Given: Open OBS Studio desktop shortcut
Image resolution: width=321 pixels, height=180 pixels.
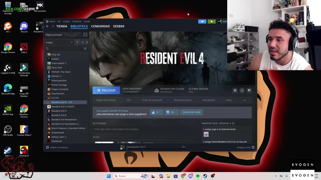Looking at the screenshot, I should click(x=8, y=131).
